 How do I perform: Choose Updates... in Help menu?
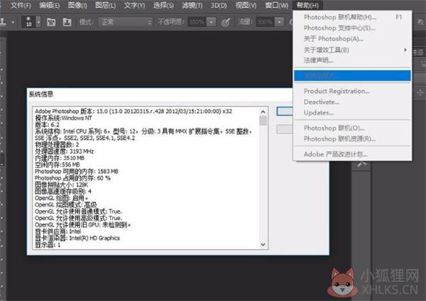[353, 113]
